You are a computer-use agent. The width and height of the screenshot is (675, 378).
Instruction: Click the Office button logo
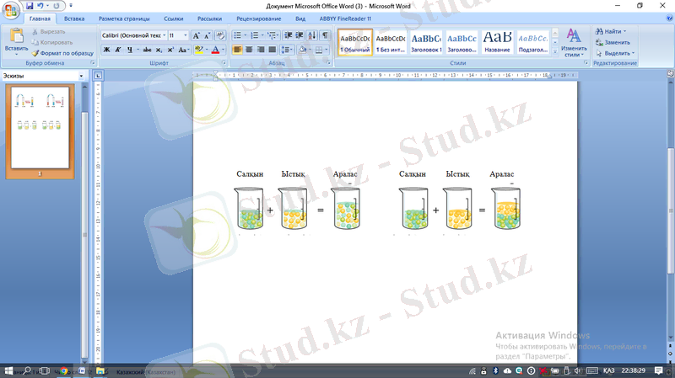(x=11, y=11)
